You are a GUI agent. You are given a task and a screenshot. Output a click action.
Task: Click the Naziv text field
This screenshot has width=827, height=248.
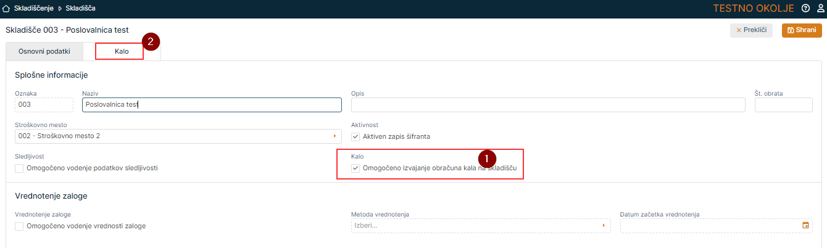[x=211, y=105]
